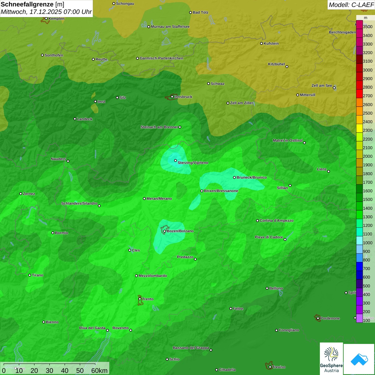Select Pordenone on the map
This screenshot has height=375, width=375.
click(328, 318)
